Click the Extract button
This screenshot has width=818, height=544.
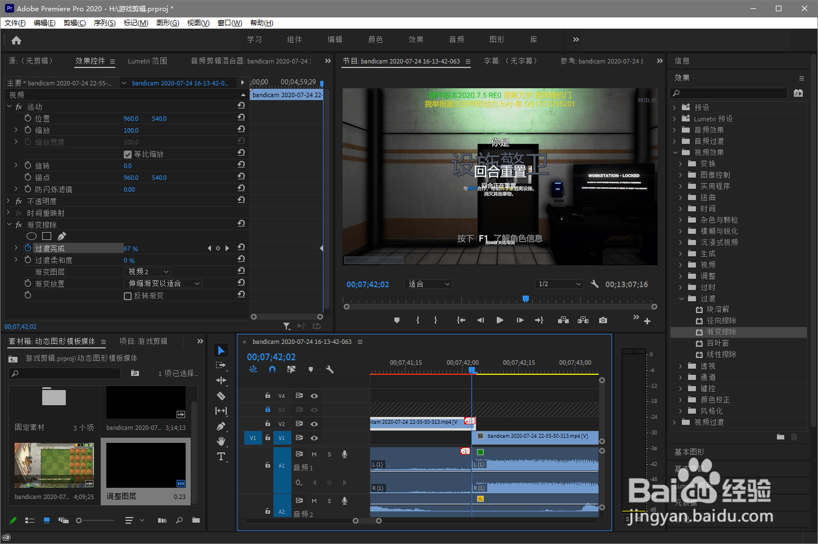(x=583, y=320)
